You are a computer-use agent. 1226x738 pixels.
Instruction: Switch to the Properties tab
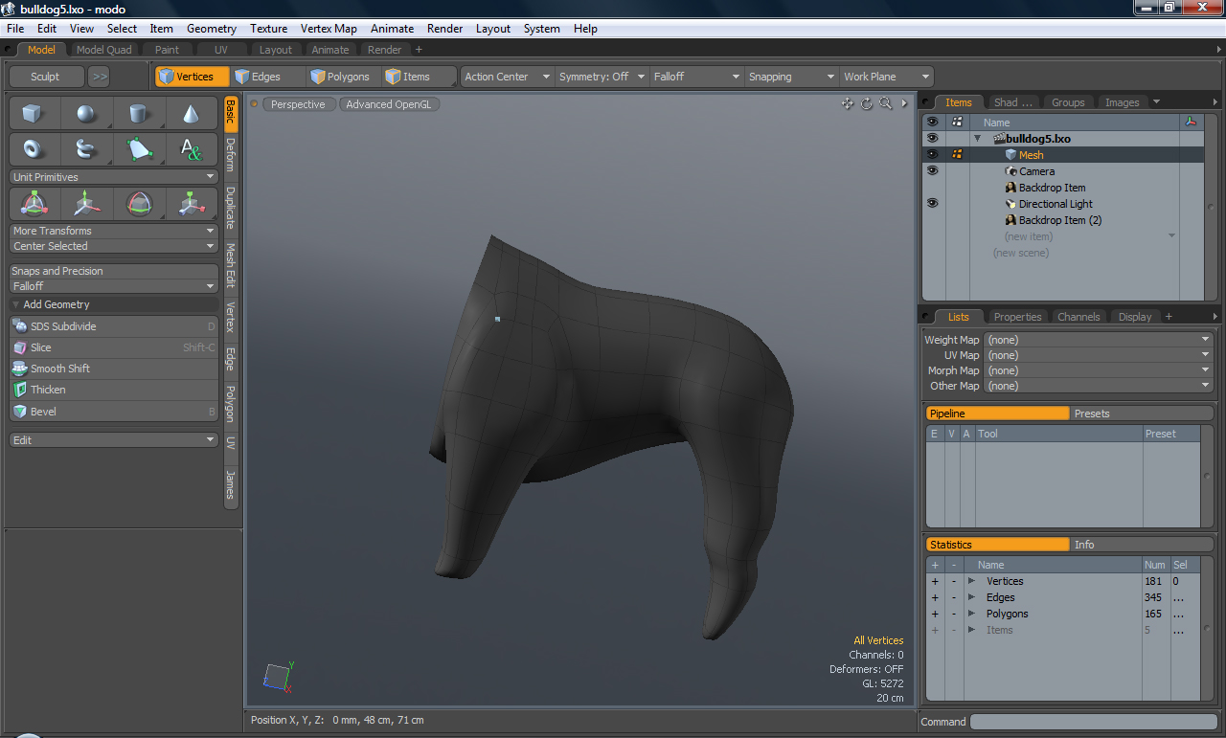point(1017,317)
